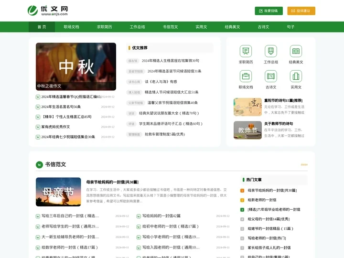Open 【精华】个性人生格言汇总85句
Viewport: 344px width, 258px height.
click(66, 117)
